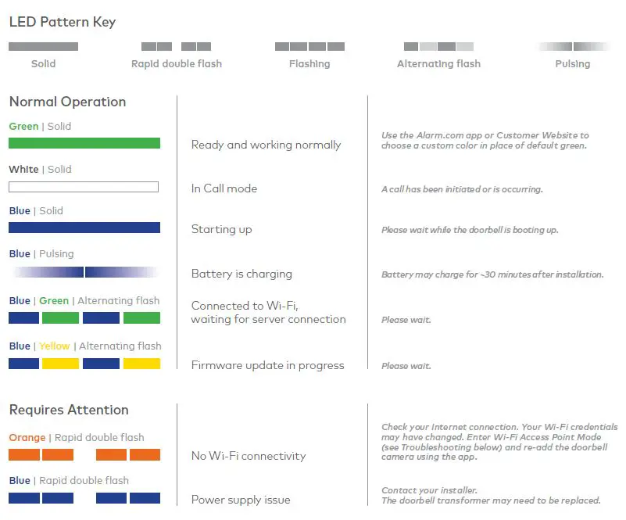Click the blue rapid double flash bar
Screen dimensions: 626x520
point(84,498)
